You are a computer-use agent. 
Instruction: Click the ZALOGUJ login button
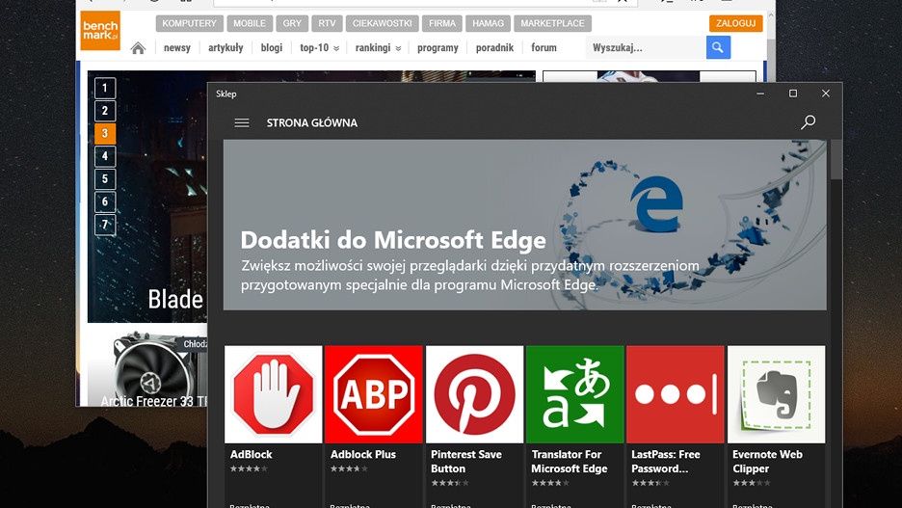point(735,23)
